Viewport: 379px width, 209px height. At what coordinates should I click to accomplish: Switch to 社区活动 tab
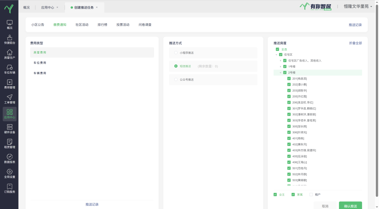pyautogui.click(x=82, y=25)
